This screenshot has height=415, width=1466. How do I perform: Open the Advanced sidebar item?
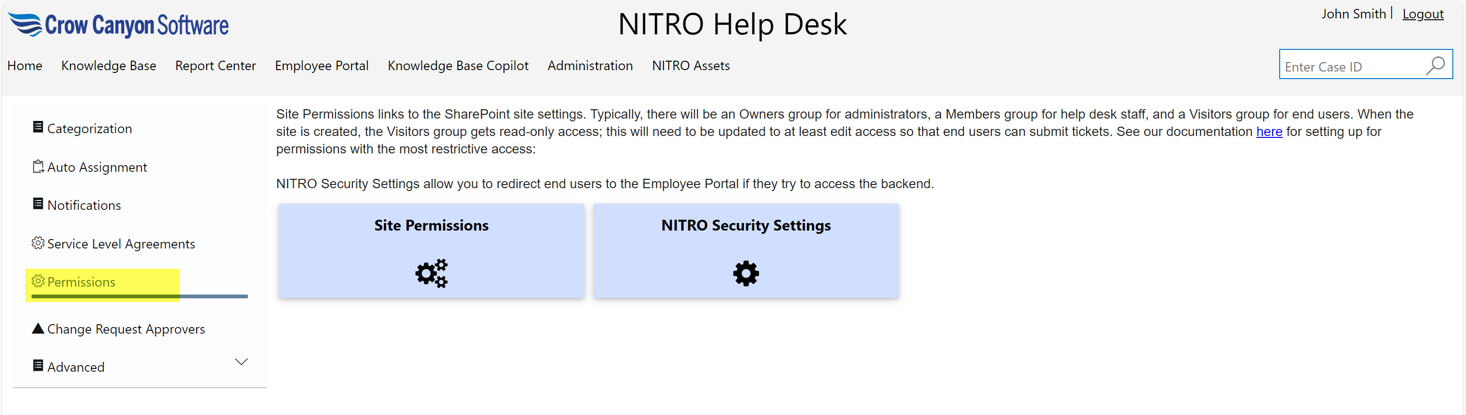coord(76,367)
